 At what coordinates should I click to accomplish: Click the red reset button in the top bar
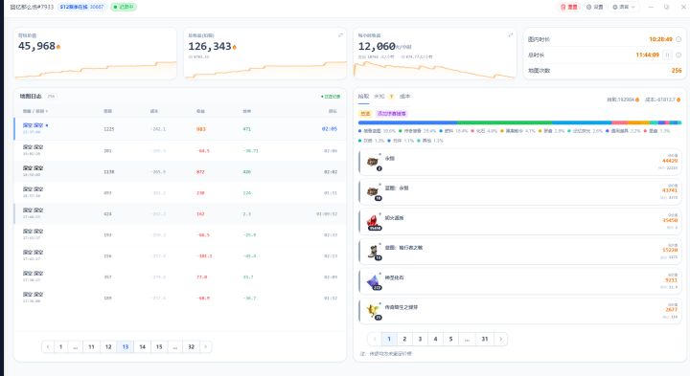[568, 7]
